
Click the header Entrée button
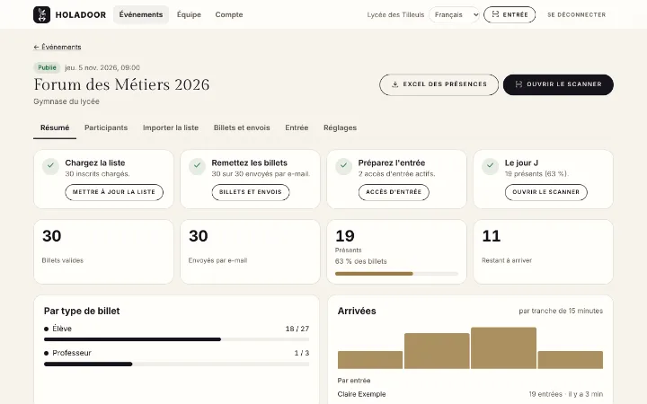[510, 15]
